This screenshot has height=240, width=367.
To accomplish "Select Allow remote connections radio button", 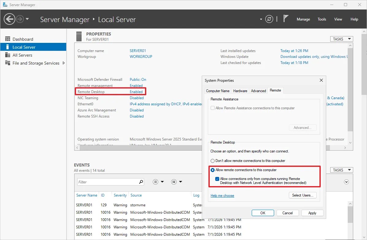I will click(x=212, y=170).
